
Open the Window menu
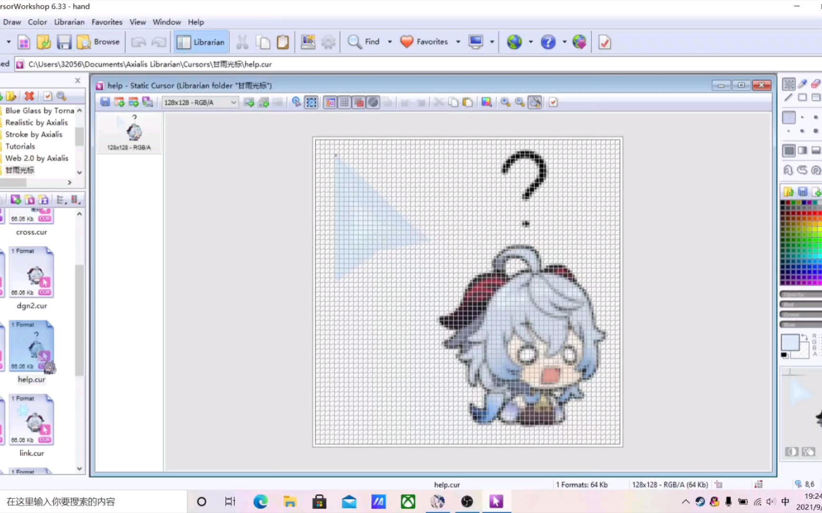[166, 22]
